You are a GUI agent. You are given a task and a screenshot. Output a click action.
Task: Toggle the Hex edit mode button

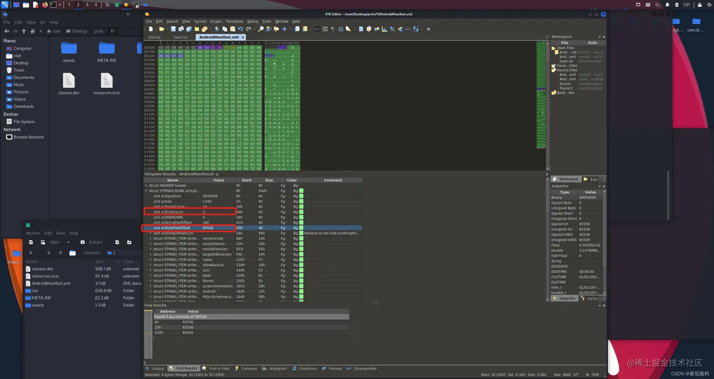pyautogui.click(x=317, y=29)
